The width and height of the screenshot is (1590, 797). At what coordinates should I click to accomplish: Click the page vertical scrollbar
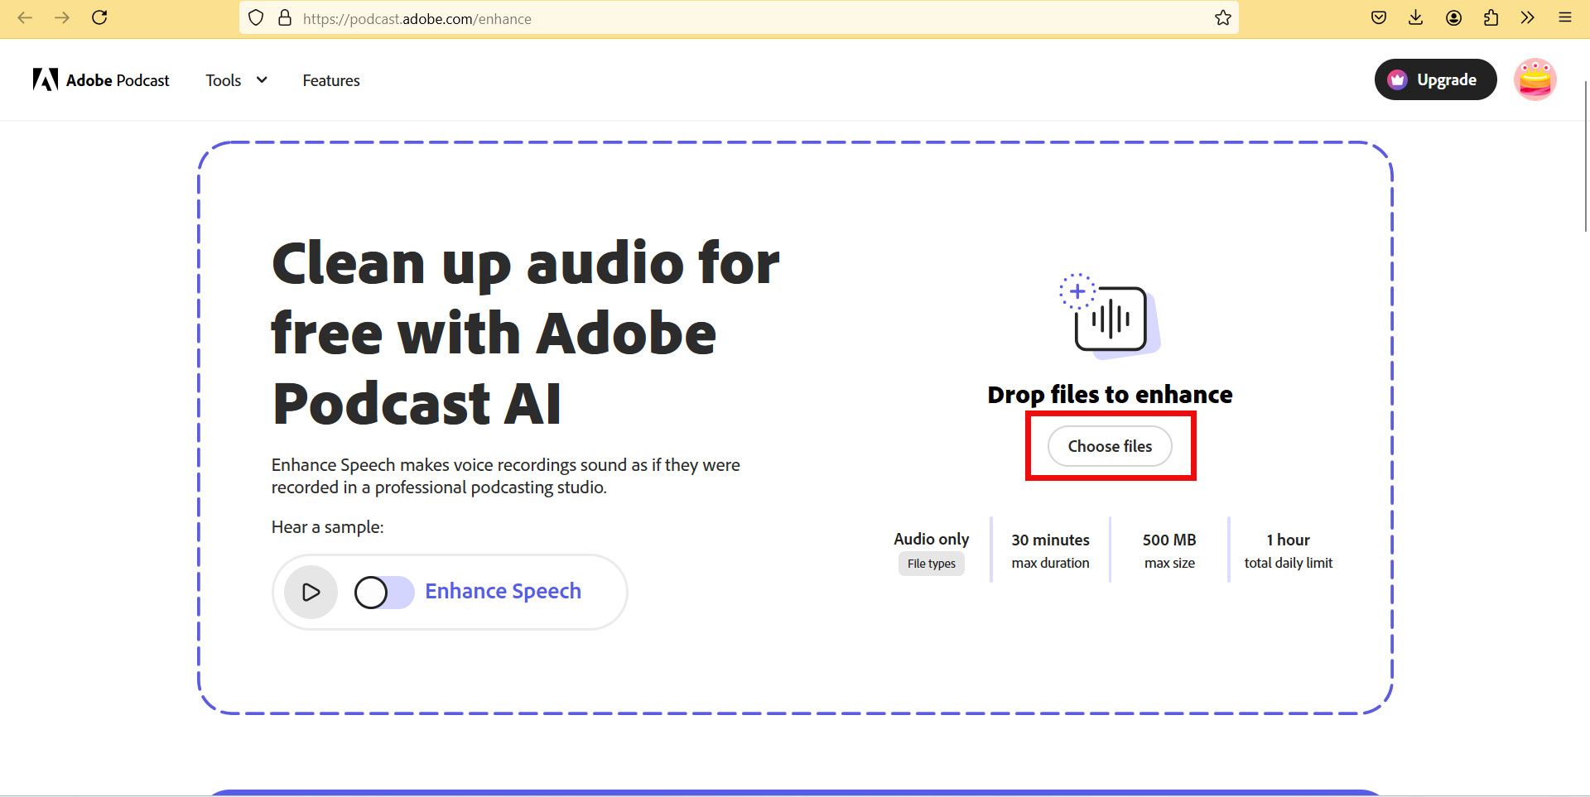pyautogui.click(x=1585, y=157)
